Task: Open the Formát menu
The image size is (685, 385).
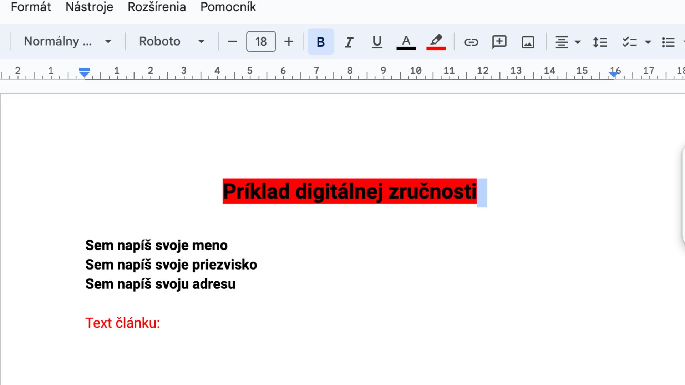Action: pos(31,7)
